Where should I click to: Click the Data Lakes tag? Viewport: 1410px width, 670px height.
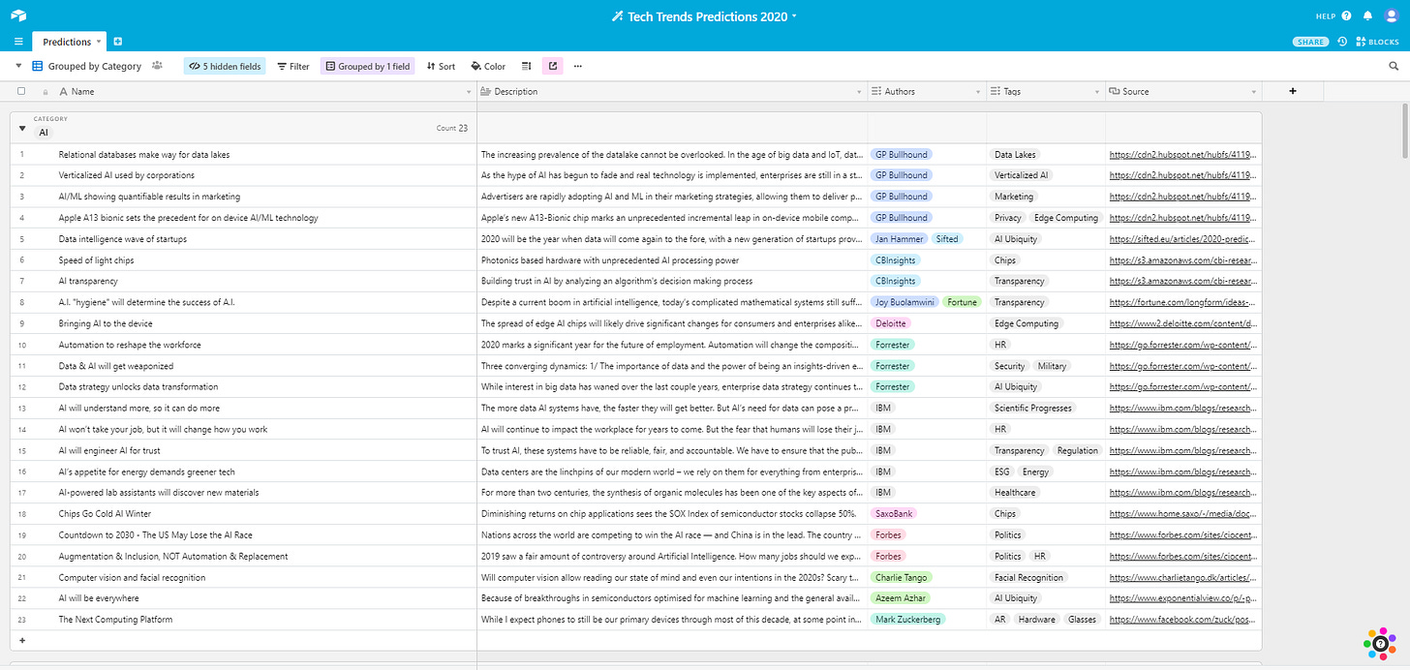click(1015, 154)
